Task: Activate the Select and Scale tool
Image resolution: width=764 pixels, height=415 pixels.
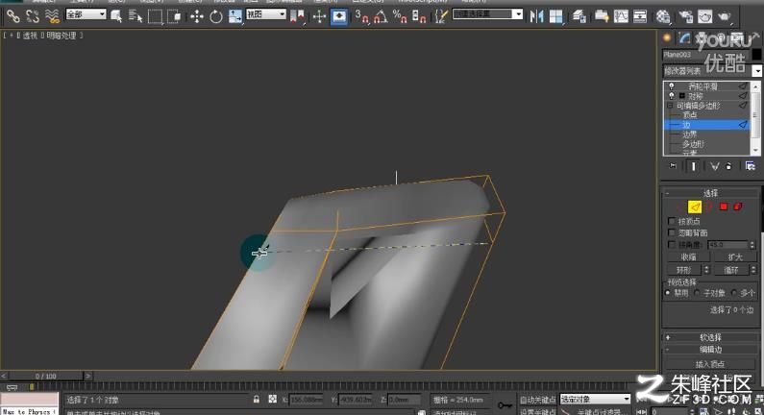Action: (x=235, y=16)
